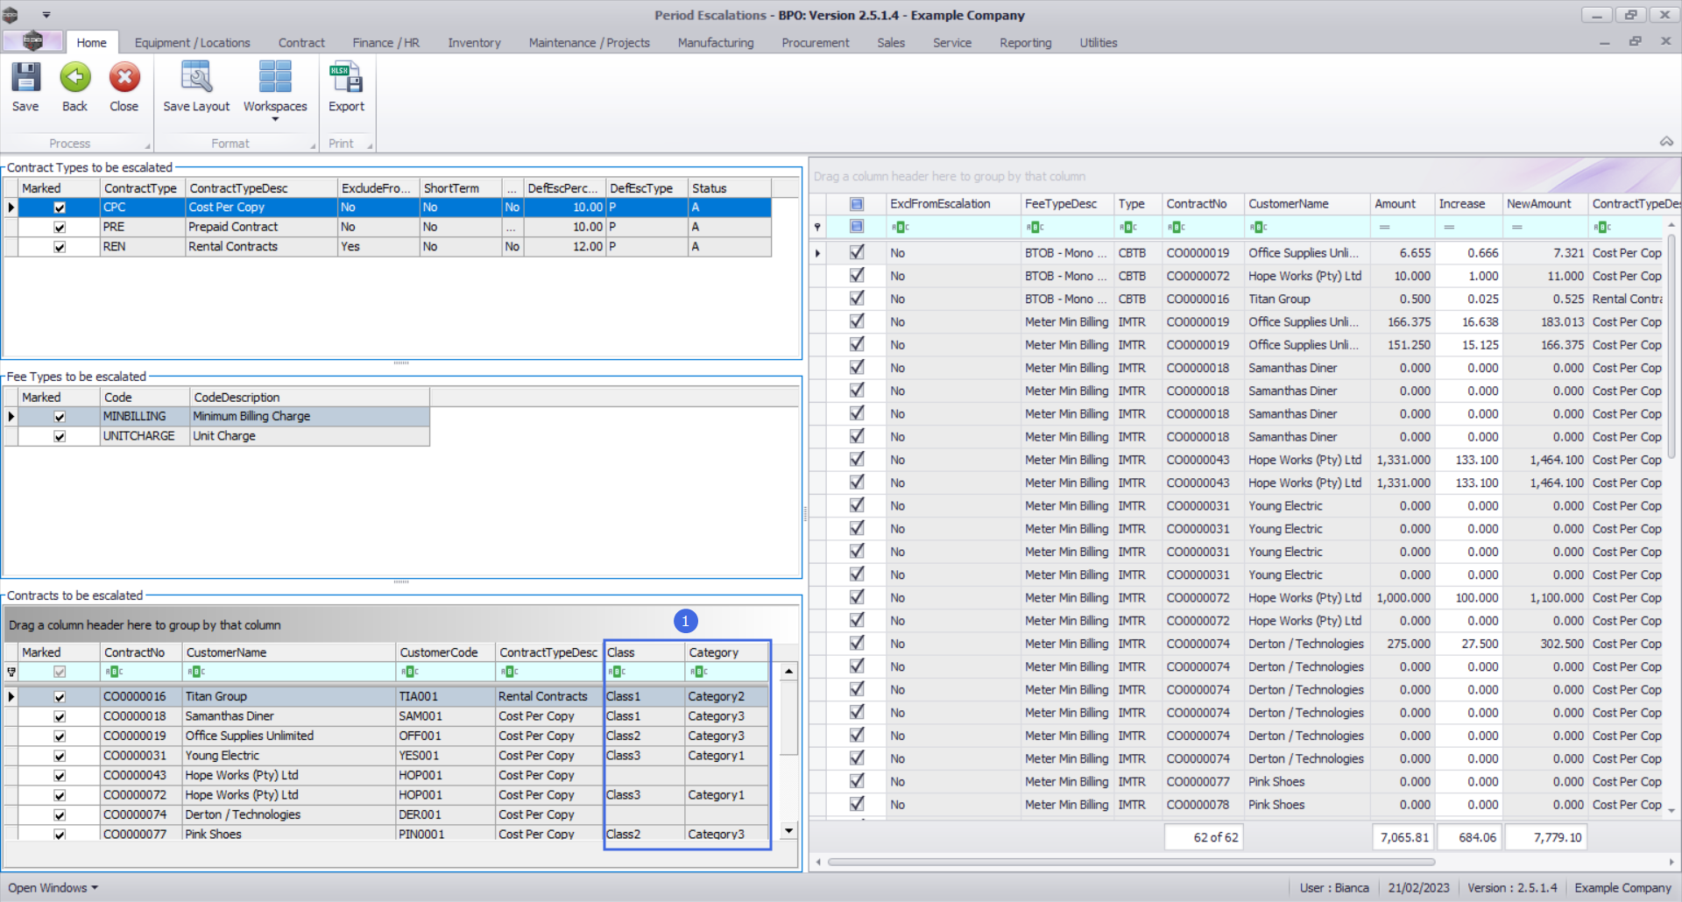Click the filter icon in Contracts grid filter row
This screenshot has height=902, width=1682.
tap(11, 673)
